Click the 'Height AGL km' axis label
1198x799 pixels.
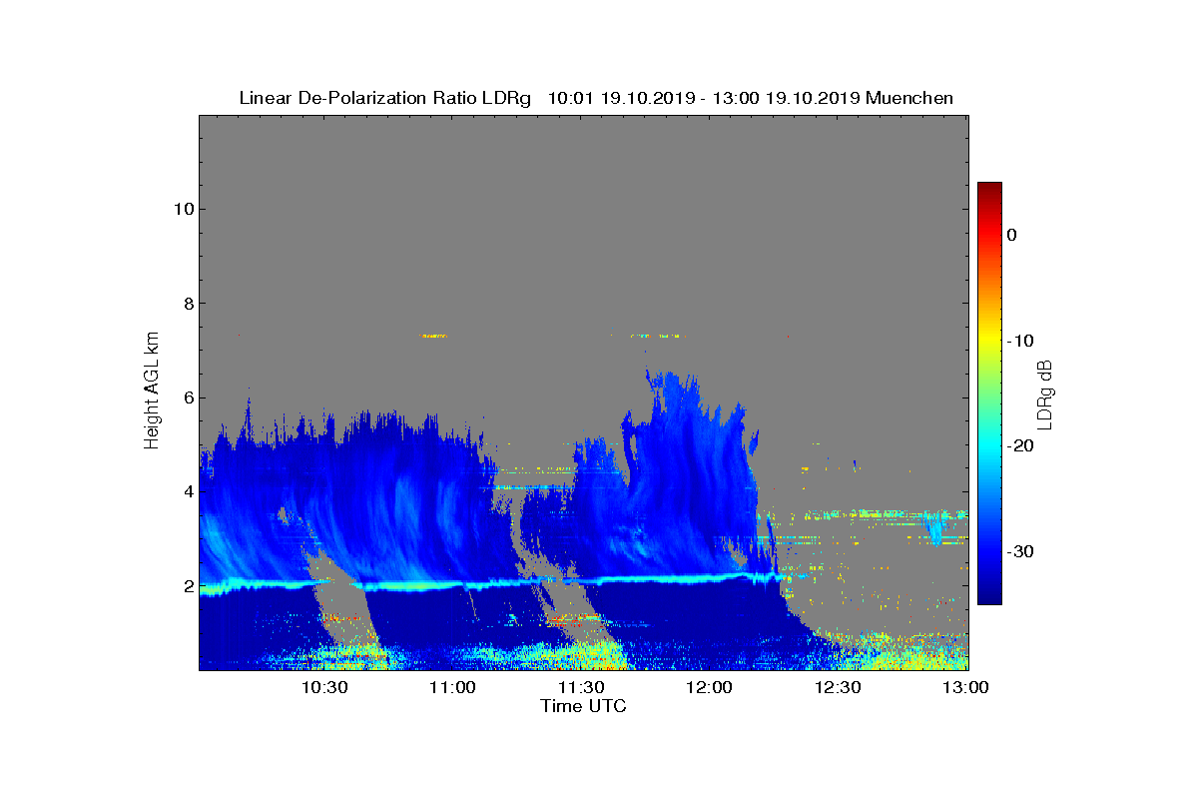[152, 393]
